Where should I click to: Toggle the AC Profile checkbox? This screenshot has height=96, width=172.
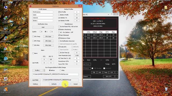[59, 12]
